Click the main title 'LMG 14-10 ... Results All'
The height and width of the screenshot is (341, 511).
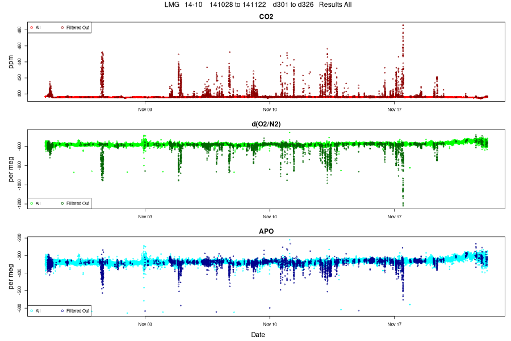[x=258, y=5]
